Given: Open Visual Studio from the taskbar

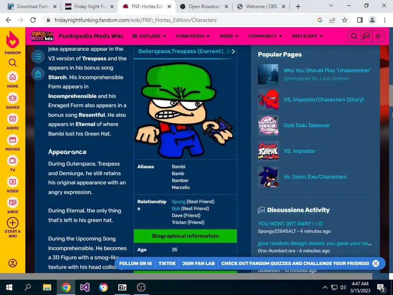Looking at the screenshot, I should (84, 287).
